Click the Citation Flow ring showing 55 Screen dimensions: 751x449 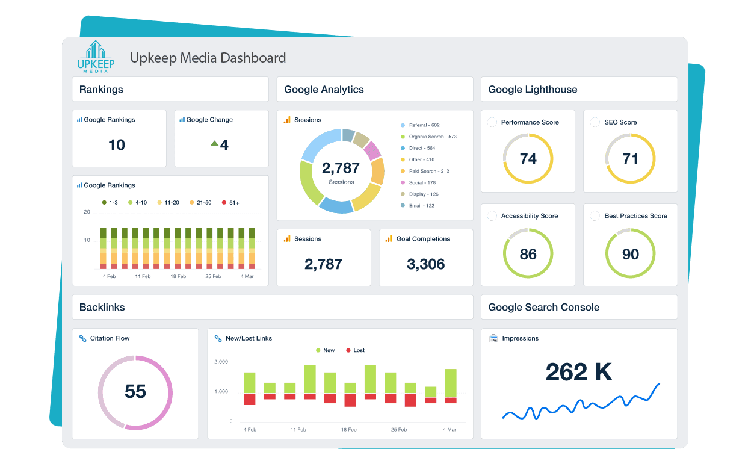135,392
